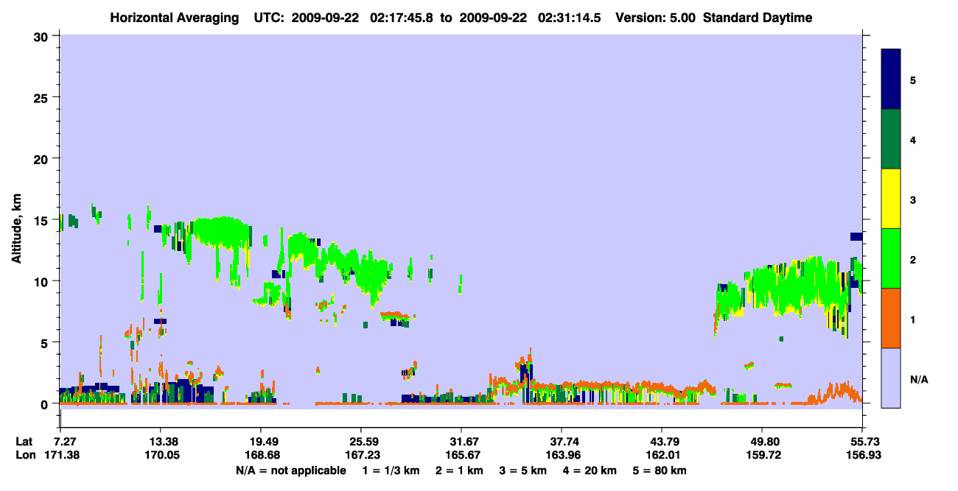Click colorbar label 5

tap(913, 80)
